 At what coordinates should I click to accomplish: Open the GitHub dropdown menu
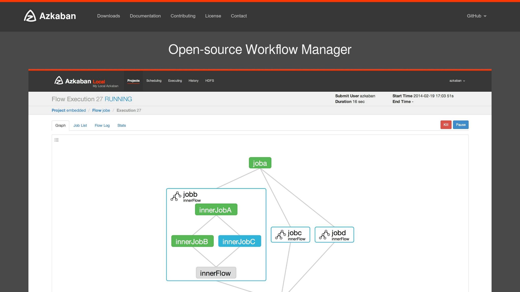(x=477, y=16)
